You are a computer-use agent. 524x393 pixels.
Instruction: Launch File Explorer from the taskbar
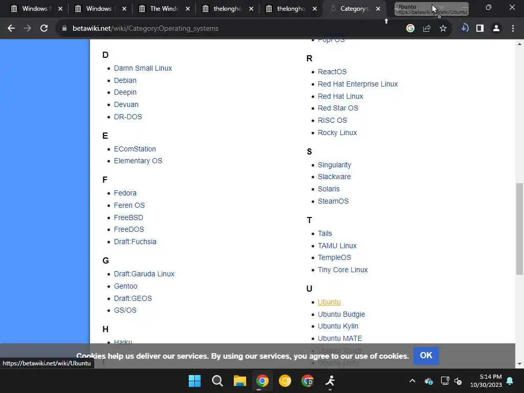[239, 381]
